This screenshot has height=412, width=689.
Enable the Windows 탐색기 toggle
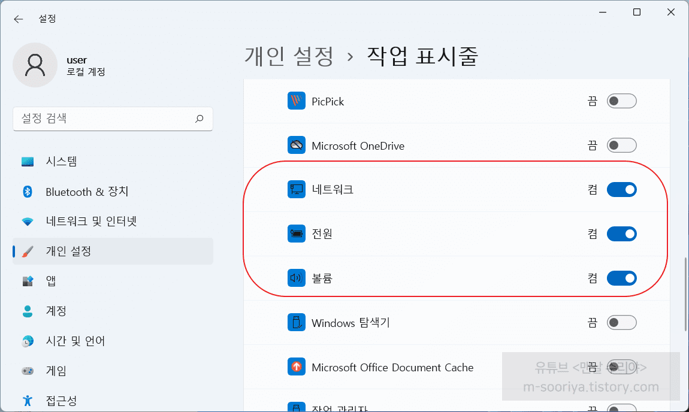coord(622,322)
